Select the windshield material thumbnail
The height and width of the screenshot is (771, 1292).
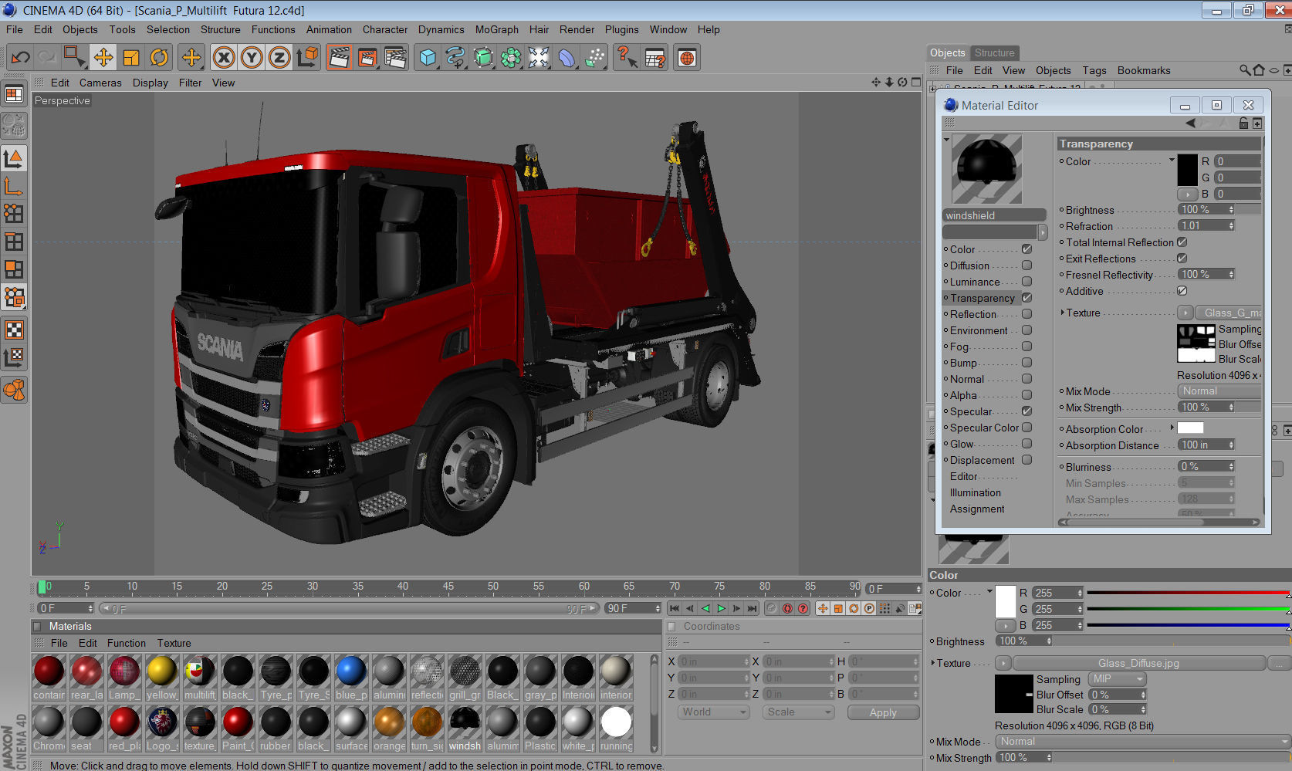click(x=465, y=723)
